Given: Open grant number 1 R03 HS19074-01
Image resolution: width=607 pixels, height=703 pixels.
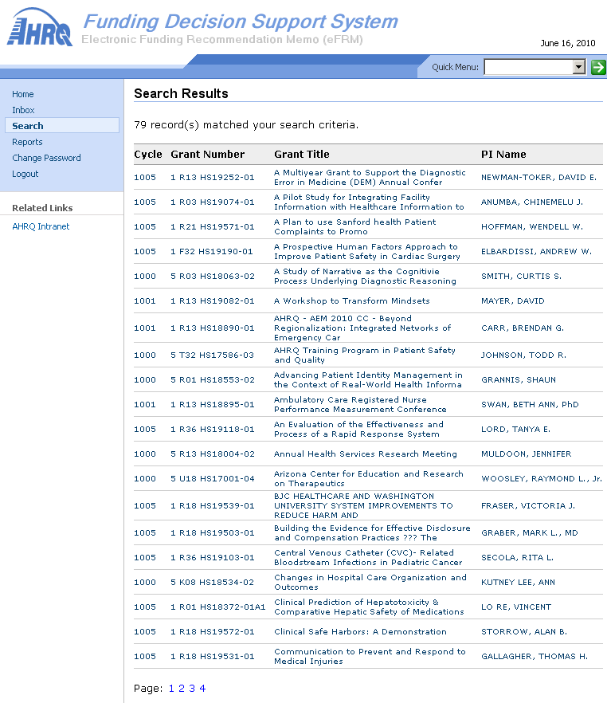Looking at the screenshot, I should click(x=213, y=202).
